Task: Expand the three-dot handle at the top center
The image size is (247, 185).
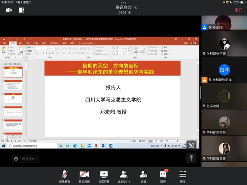Action: point(123,2)
